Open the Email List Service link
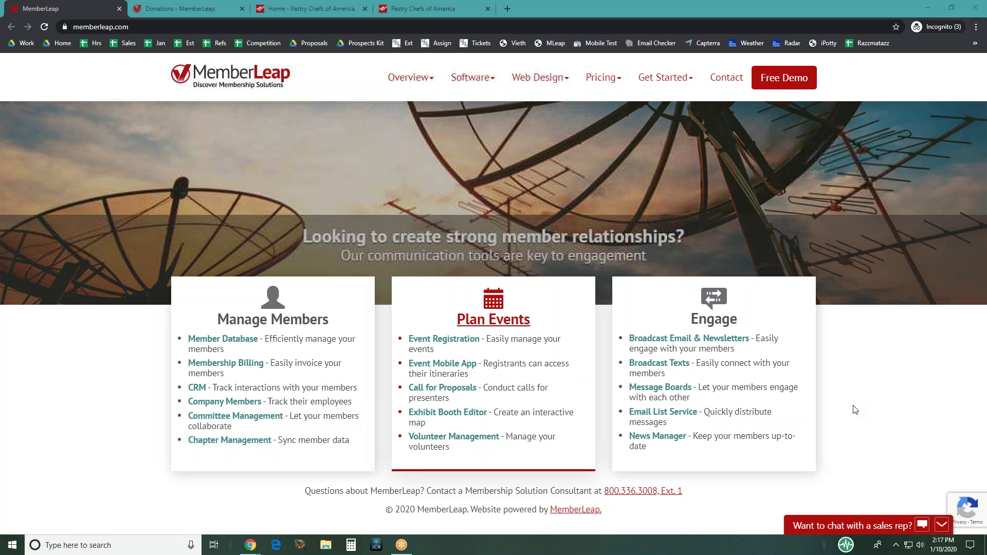Screen dimensions: 987x555 click(663, 412)
